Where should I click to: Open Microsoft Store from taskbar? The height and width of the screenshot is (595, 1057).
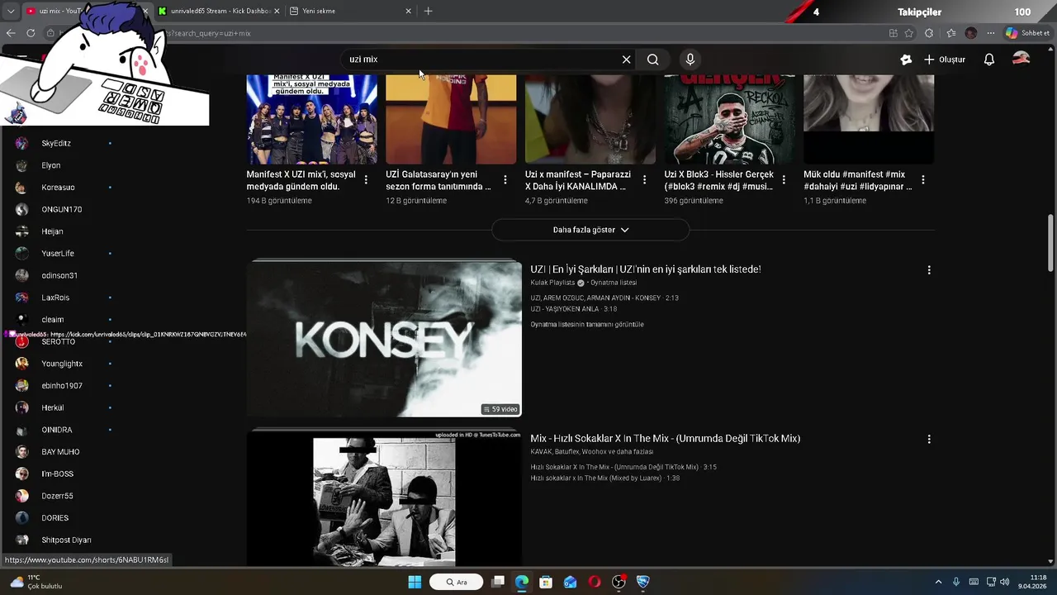coord(546,582)
